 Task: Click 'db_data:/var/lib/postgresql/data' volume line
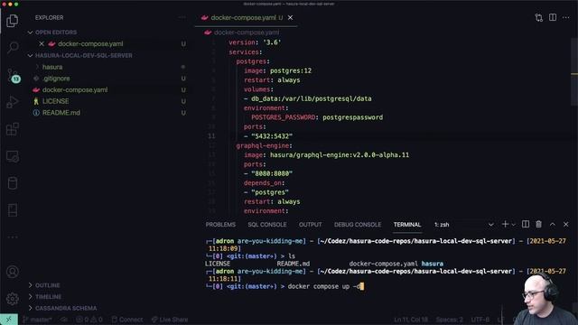click(x=311, y=98)
